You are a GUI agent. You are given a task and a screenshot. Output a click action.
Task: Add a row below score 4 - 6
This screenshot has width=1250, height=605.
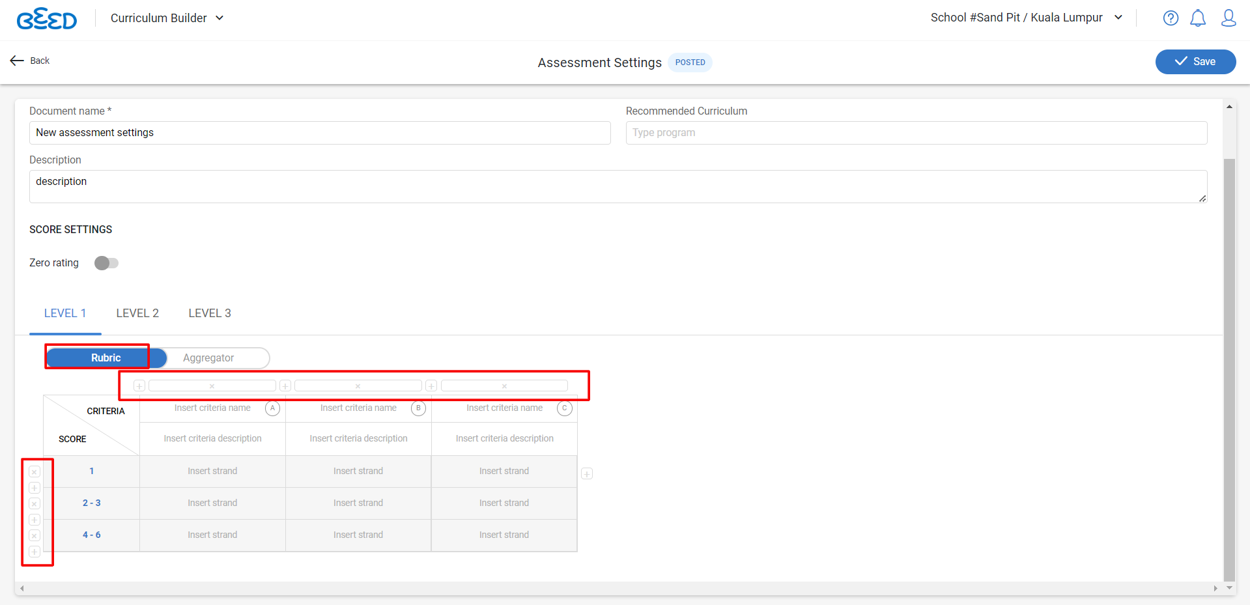[x=35, y=552]
